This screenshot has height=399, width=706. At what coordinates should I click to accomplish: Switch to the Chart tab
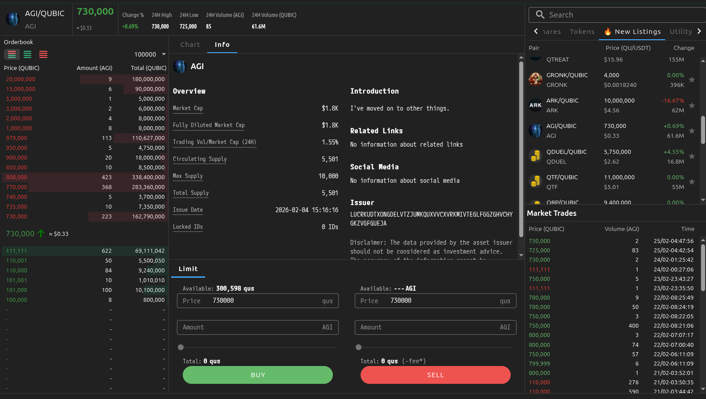(x=190, y=45)
